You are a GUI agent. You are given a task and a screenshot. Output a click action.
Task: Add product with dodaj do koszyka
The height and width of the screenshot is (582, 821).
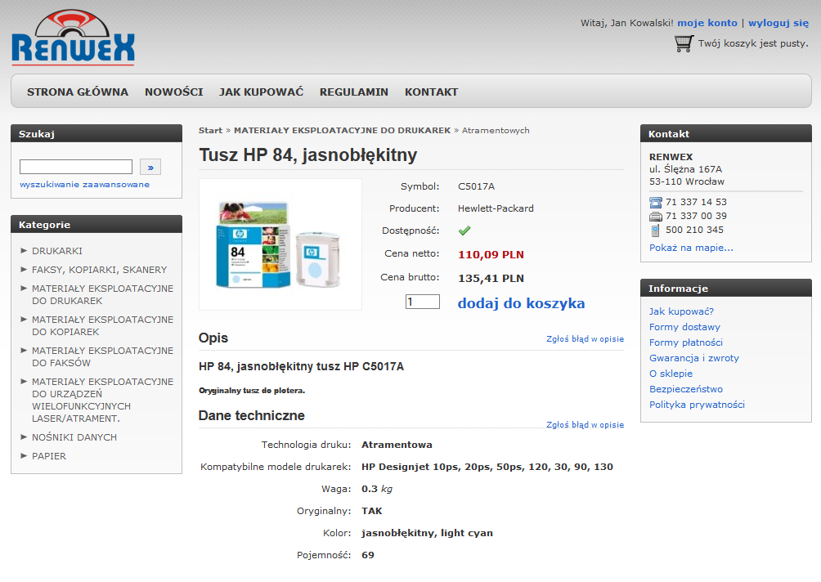[x=521, y=303]
